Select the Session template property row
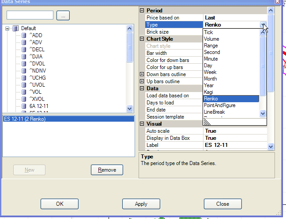 coord(174,117)
